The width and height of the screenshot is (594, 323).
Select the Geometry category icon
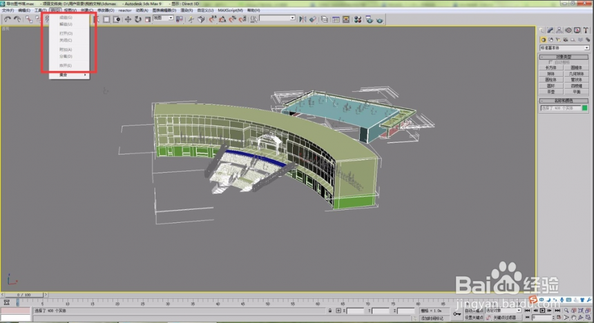tap(544, 40)
